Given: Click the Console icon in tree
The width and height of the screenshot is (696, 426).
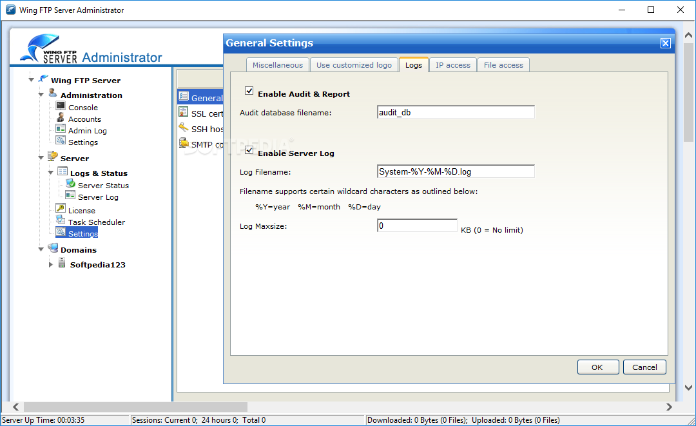Looking at the screenshot, I should tap(61, 106).
